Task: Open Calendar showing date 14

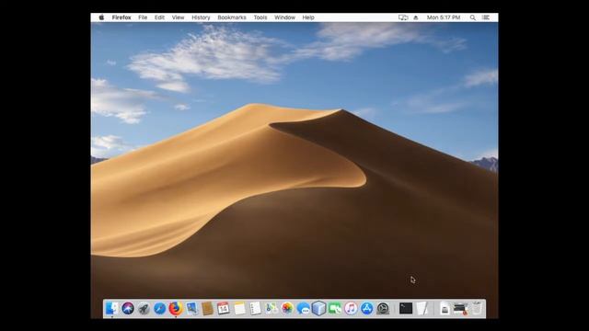Action: click(x=223, y=309)
